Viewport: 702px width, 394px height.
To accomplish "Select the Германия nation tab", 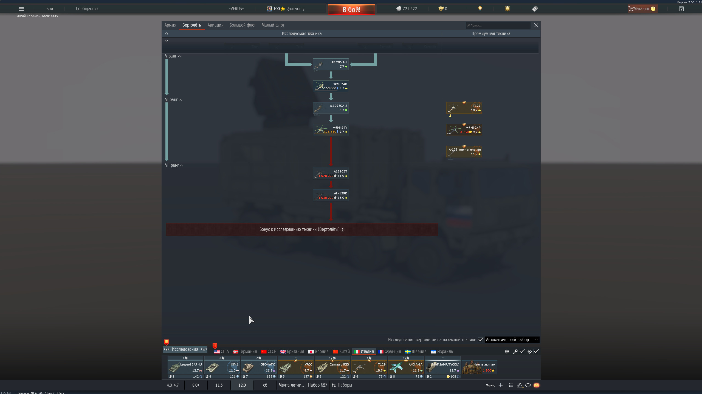I will 245,352.
